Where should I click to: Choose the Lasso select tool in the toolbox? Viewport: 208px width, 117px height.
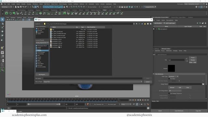[2, 24]
